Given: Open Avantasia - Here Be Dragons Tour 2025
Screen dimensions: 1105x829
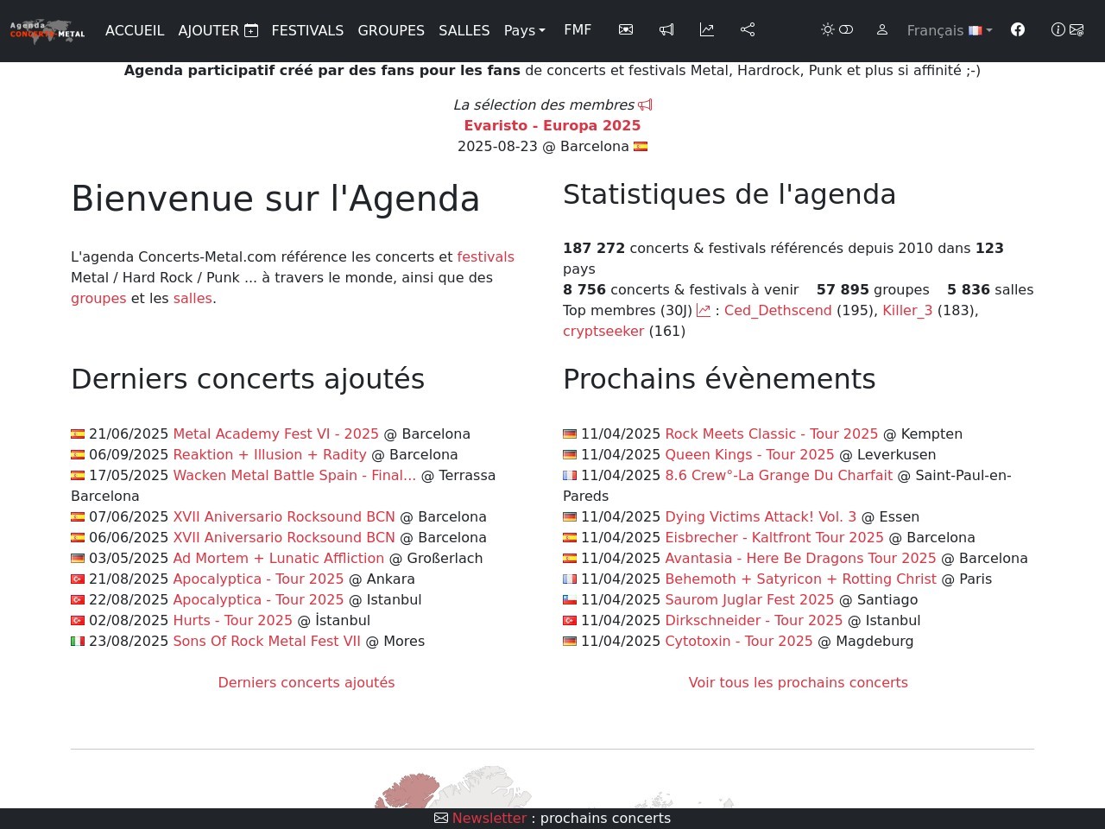Looking at the screenshot, I should pyautogui.click(x=800, y=558).
